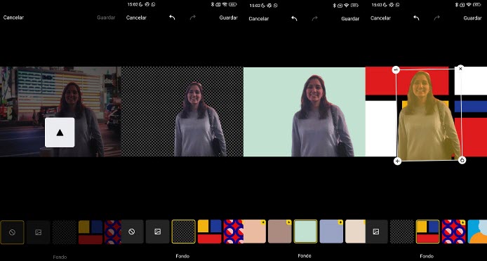The width and height of the screenshot is (487, 261).
Task: Pick the blue and orange illustration swatch
Action: (477, 232)
